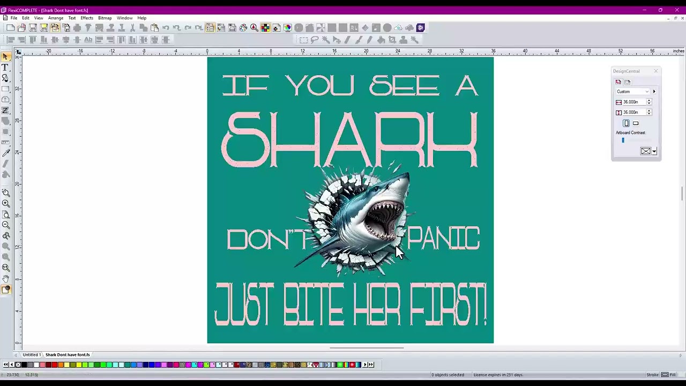Select the bitmap crop tool
This screenshot has height=386, width=686.
pos(392,40)
